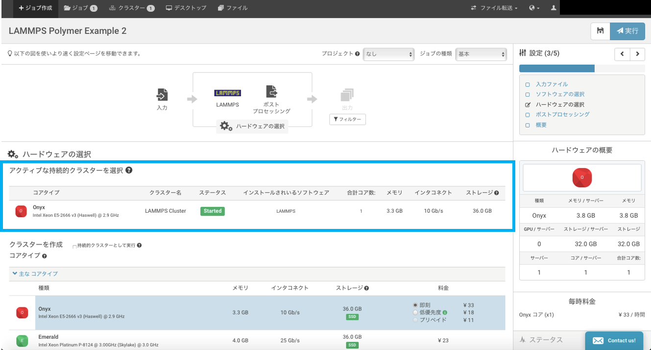Click the Onyx storage SSD badge
The height and width of the screenshot is (350, 651).
coord(353,317)
